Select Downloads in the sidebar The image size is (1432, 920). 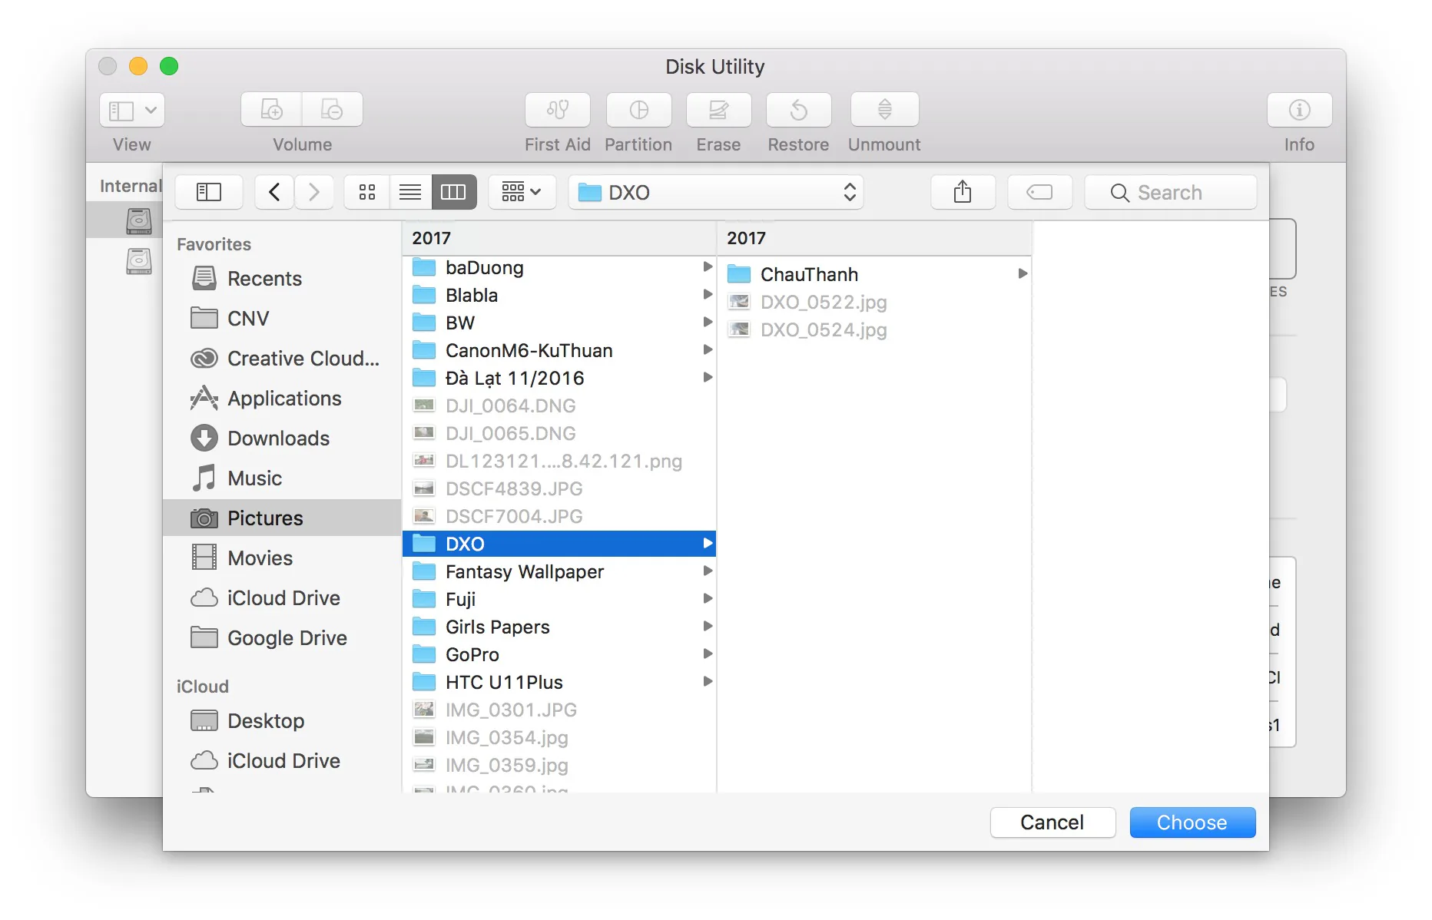point(282,438)
